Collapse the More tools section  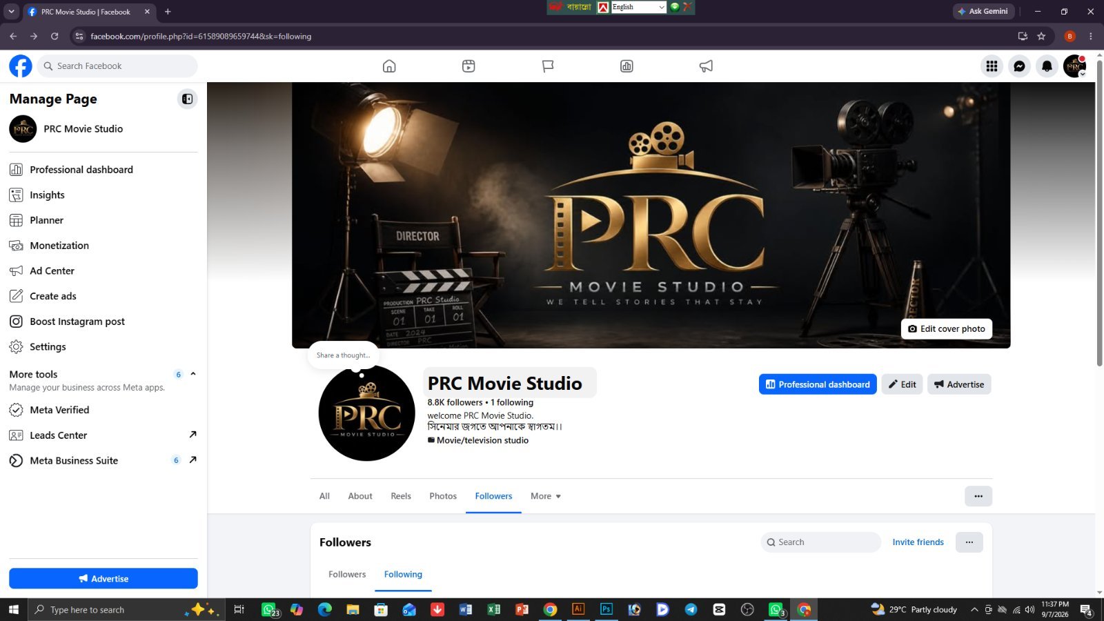pos(193,374)
